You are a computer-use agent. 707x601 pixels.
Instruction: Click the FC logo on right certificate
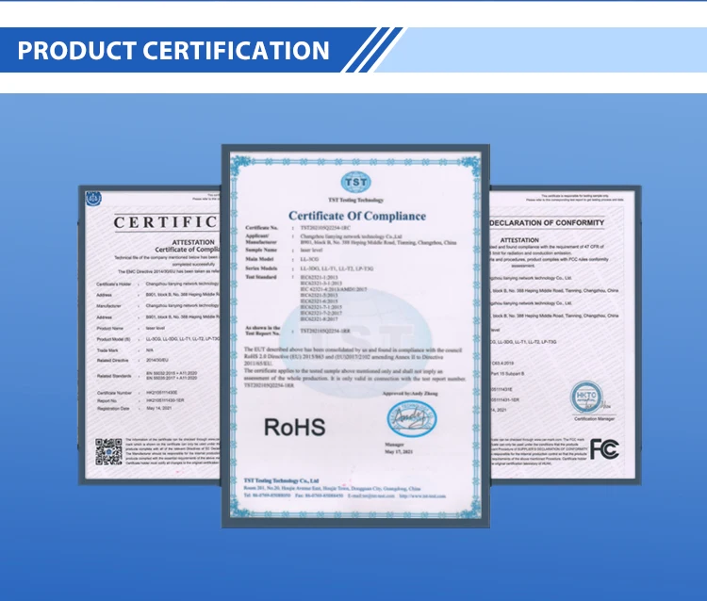pyautogui.click(x=604, y=449)
